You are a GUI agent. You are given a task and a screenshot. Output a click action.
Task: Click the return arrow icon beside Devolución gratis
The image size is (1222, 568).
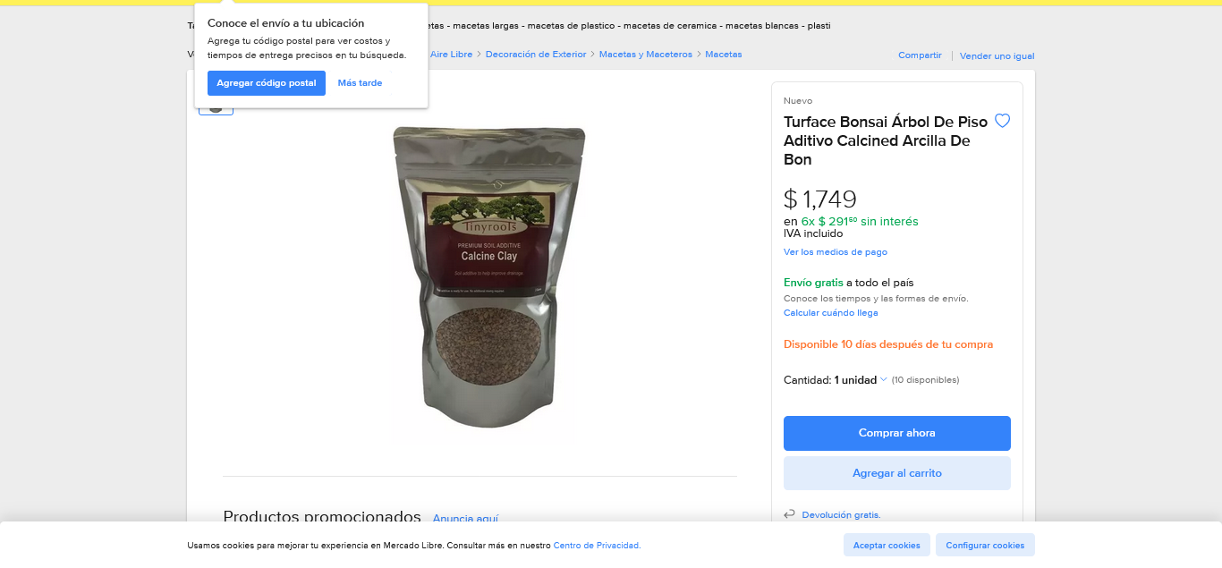pyautogui.click(x=789, y=514)
